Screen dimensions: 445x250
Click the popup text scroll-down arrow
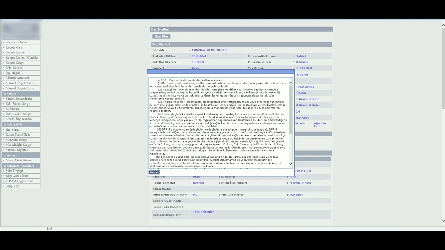pyautogui.click(x=291, y=164)
